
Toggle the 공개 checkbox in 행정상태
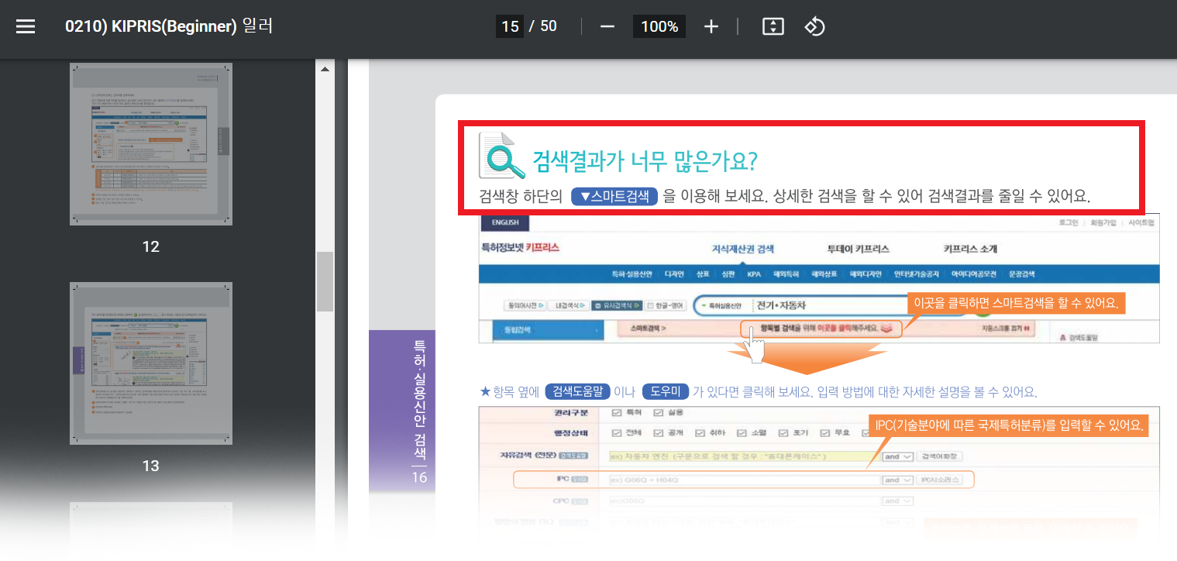click(x=658, y=433)
